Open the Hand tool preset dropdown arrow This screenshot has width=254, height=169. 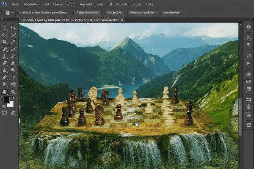pyautogui.click(x=13, y=13)
